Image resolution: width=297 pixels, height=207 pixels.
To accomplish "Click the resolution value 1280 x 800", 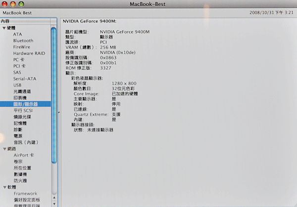I will pyautogui.click(x=124, y=83).
